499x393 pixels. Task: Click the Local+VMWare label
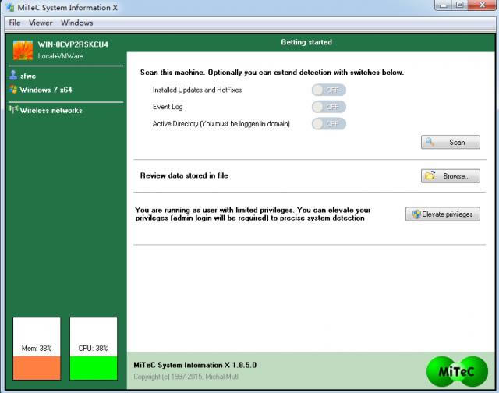point(61,56)
